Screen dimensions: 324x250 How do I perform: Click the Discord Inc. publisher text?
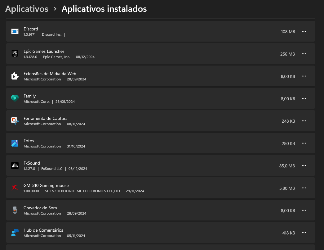tap(52, 34)
